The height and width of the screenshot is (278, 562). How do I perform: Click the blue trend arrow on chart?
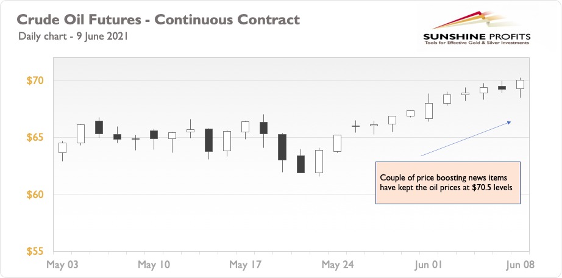466,139
